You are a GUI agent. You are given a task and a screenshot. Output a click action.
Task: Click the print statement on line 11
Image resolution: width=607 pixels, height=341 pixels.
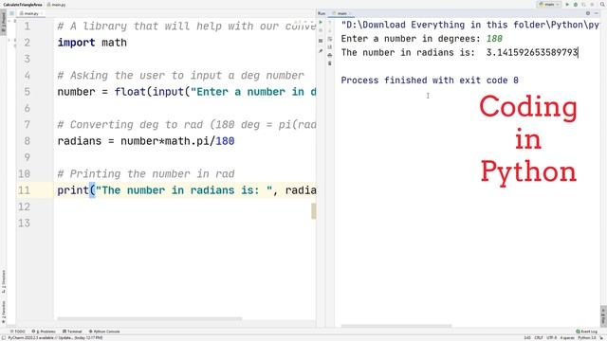click(187, 190)
